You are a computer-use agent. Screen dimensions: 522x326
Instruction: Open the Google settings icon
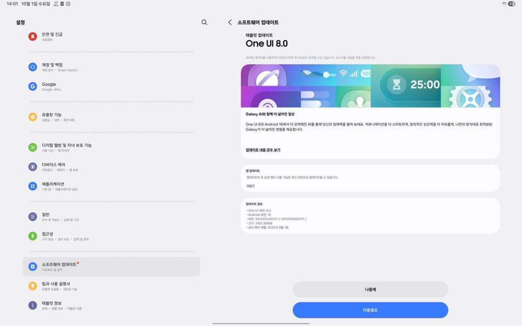click(33, 87)
